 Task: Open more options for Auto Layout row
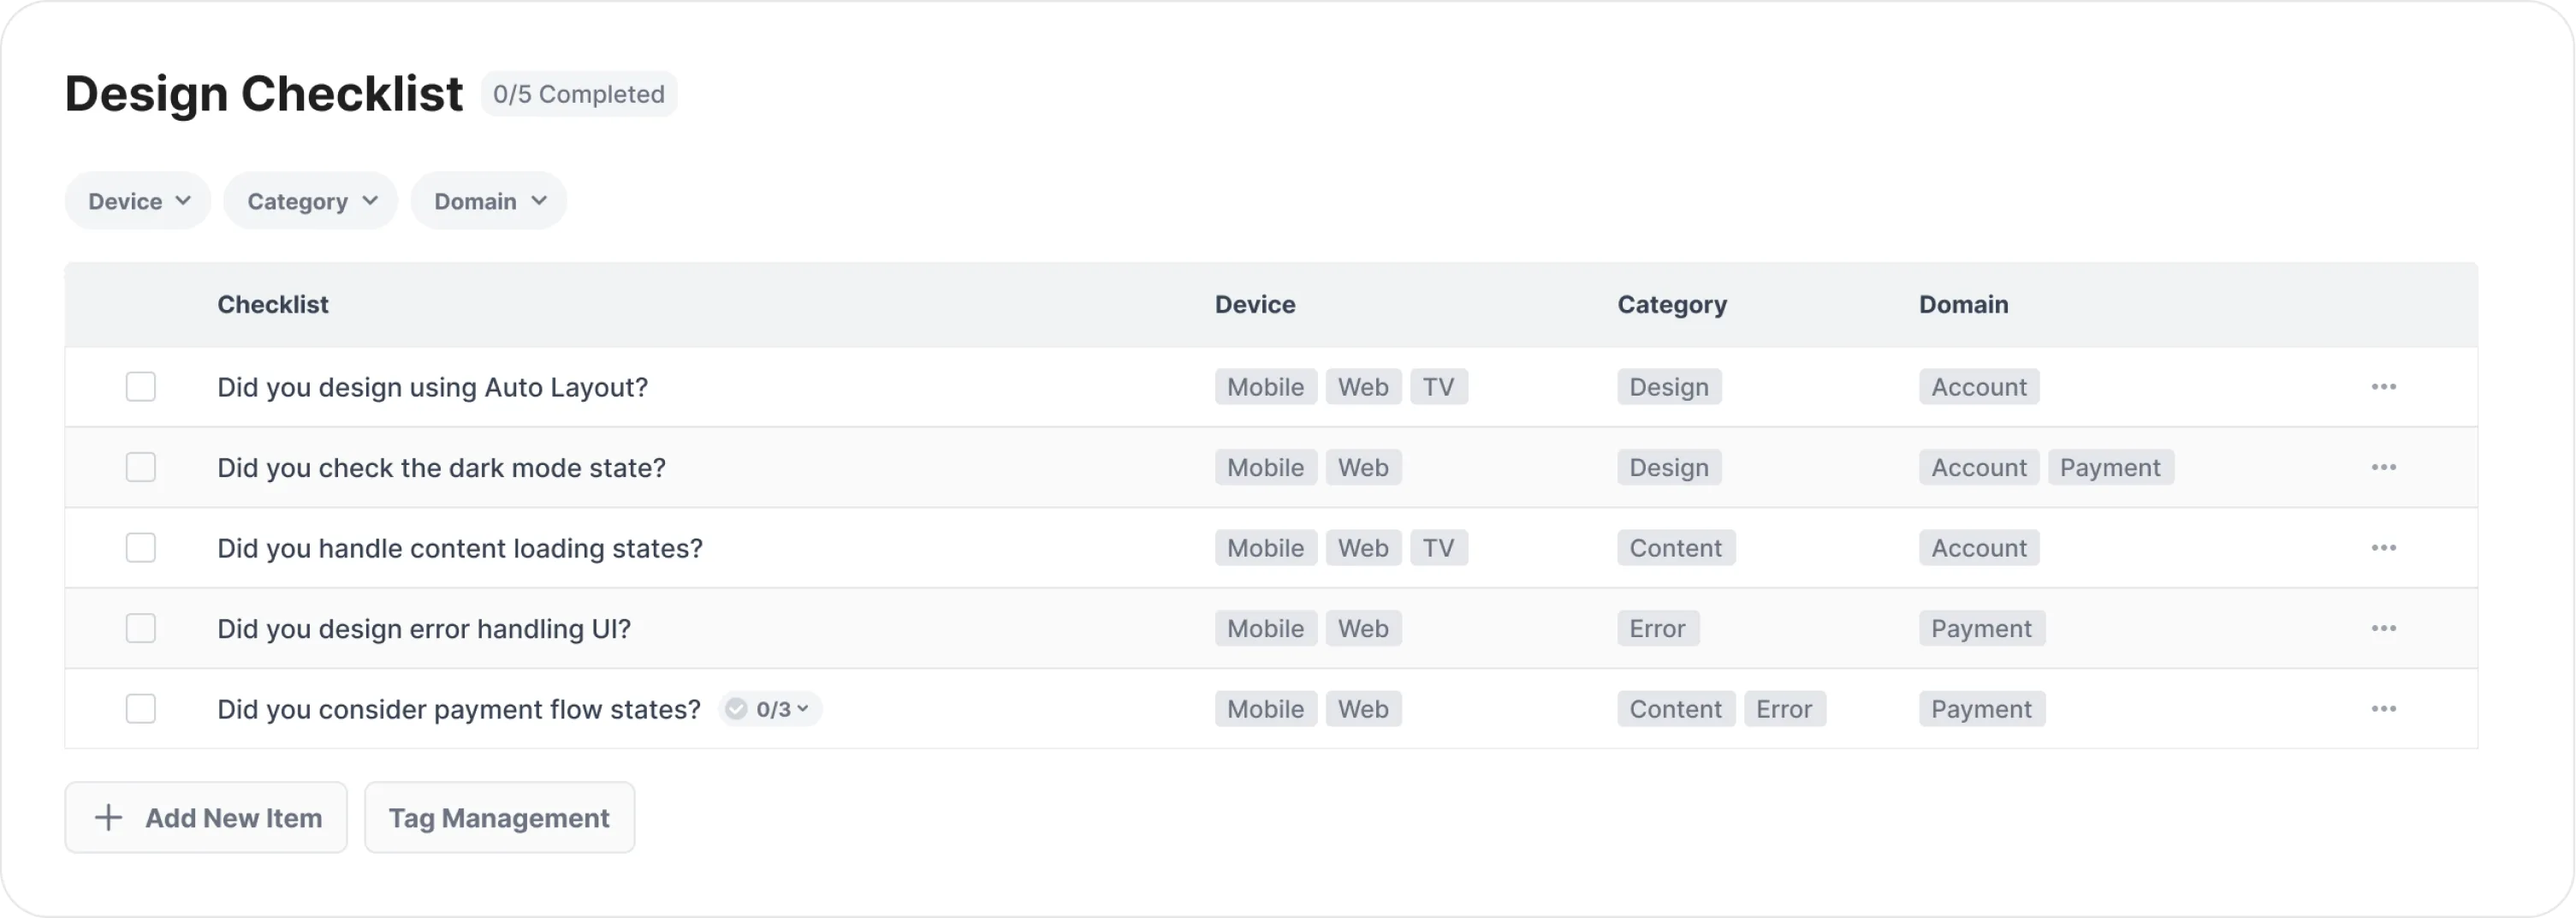2383,387
